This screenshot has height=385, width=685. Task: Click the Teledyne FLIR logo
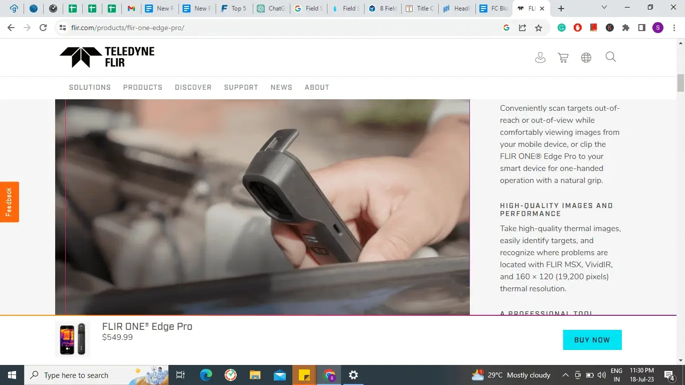(x=106, y=56)
